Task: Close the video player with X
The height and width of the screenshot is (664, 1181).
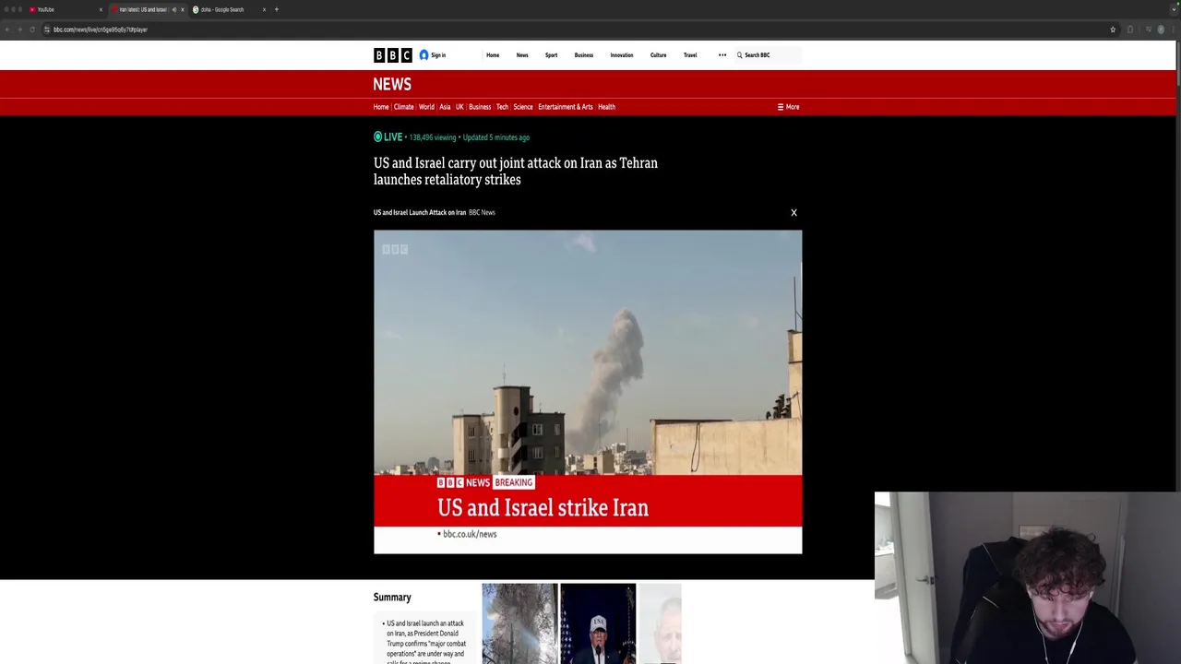Action: [x=793, y=213]
